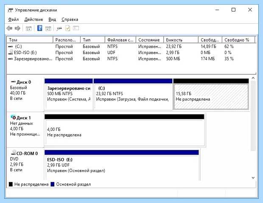The height and width of the screenshot is (203, 263).
Task: Sort by the Том column header
Action: [30, 40]
